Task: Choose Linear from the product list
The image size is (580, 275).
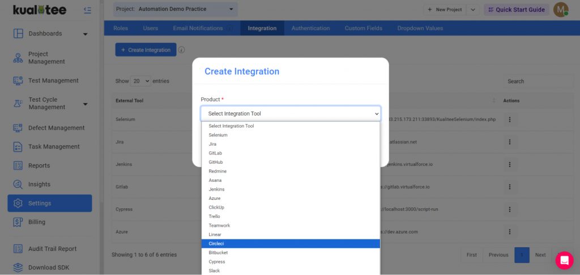Action: click(291, 234)
